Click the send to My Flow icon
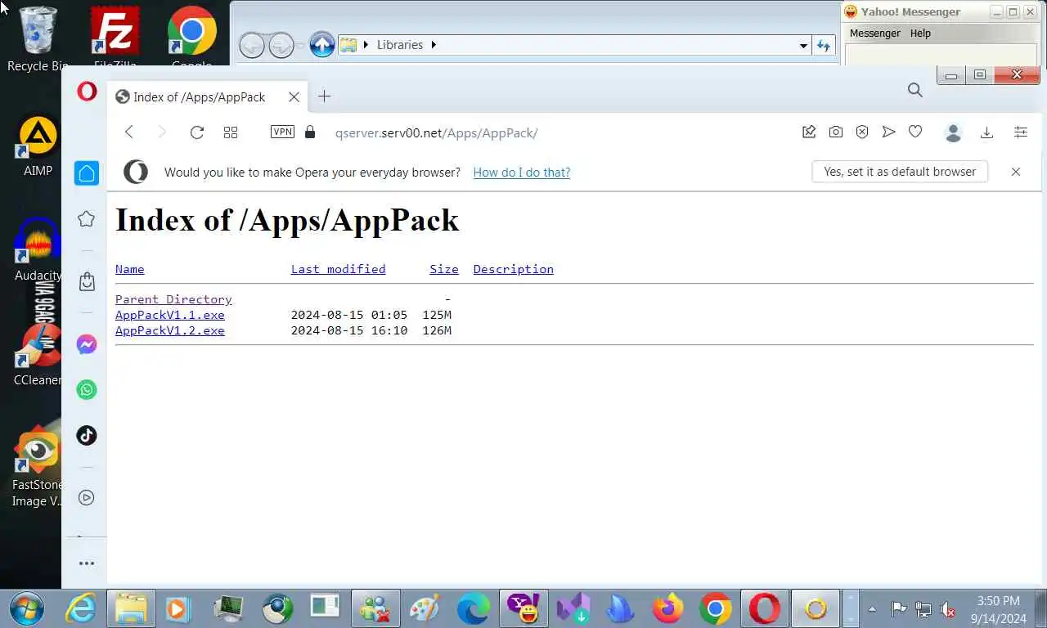 [x=888, y=132]
